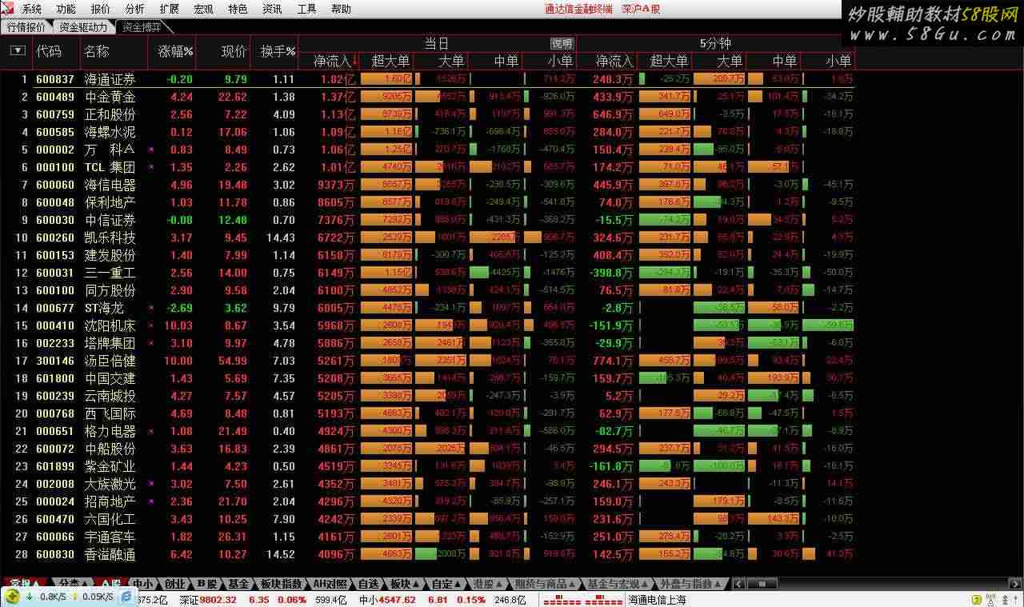Expand the 板块 bottom tab menu

(x=405, y=584)
